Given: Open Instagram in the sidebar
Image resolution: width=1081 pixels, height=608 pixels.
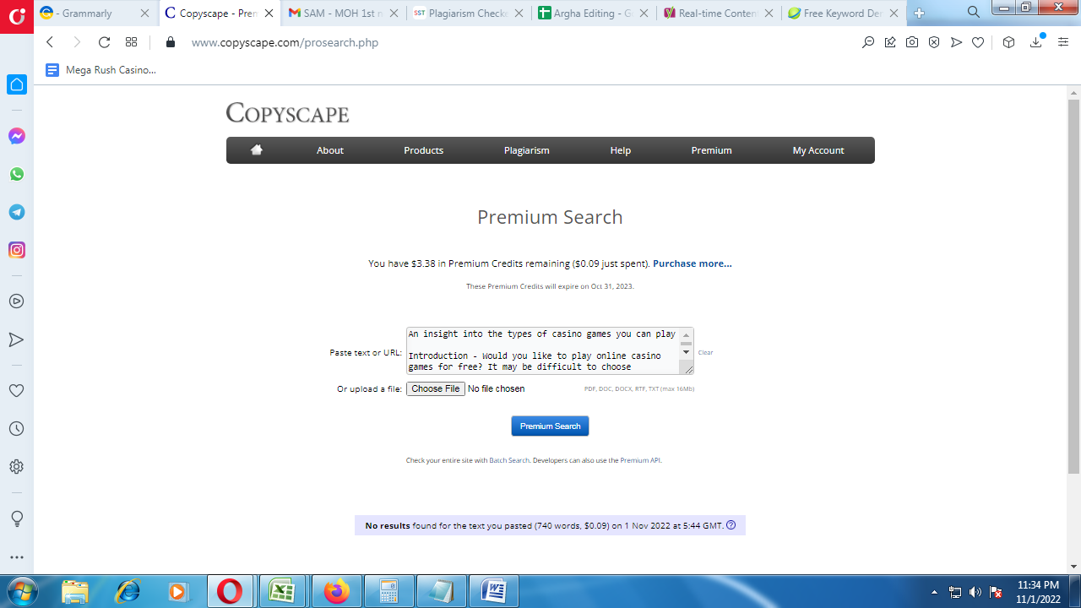Looking at the screenshot, I should point(17,250).
